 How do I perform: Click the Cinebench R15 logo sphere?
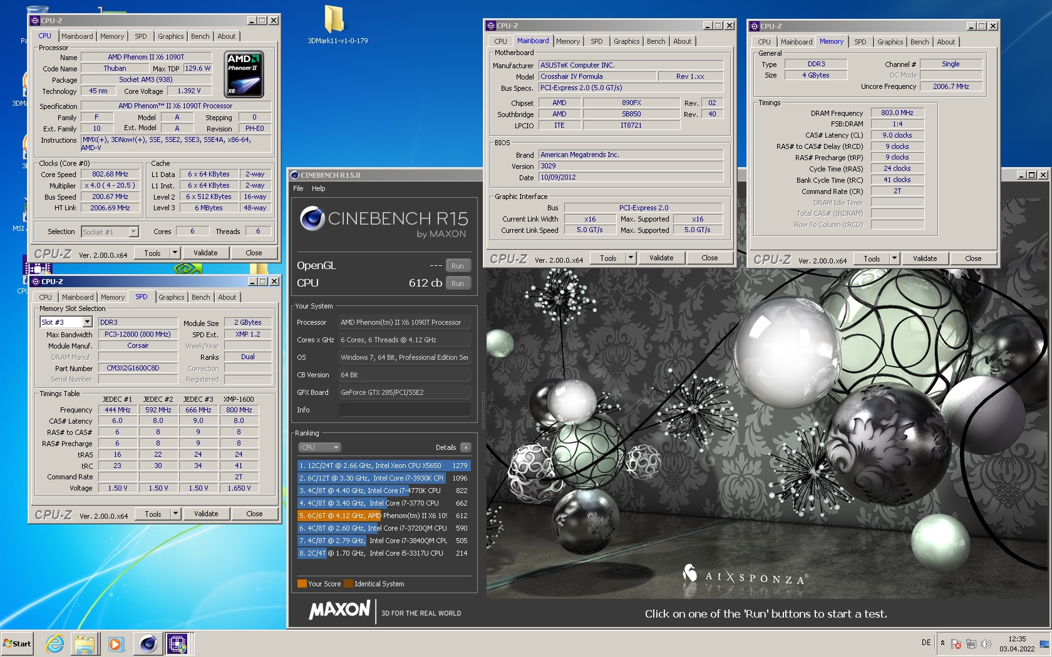(x=311, y=218)
